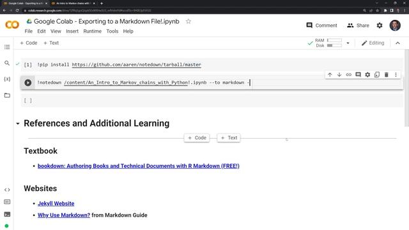Share the notebook
The image size is (409, 230).
(358, 26)
